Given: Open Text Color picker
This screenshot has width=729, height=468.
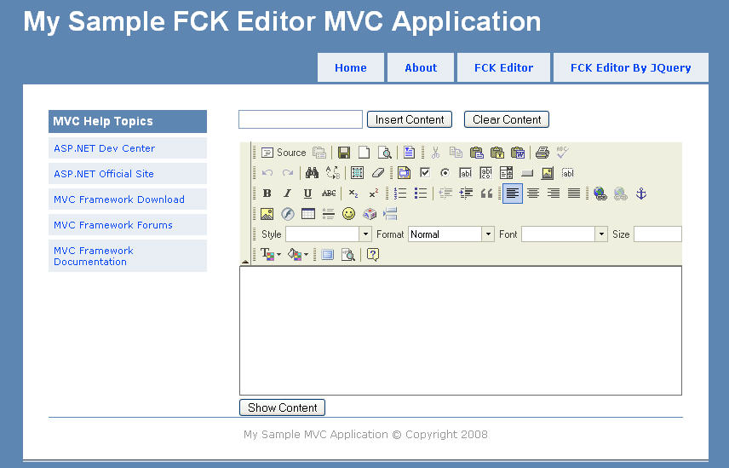Looking at the screenshot, I should click(271, 255).
